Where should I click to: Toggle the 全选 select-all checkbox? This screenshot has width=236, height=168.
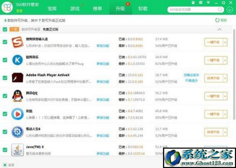click(x=5, y=165)
